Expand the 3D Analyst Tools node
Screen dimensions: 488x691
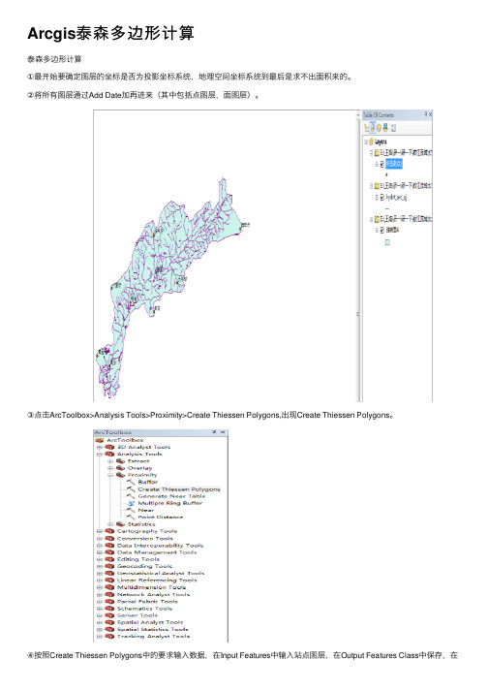[100, 447]
